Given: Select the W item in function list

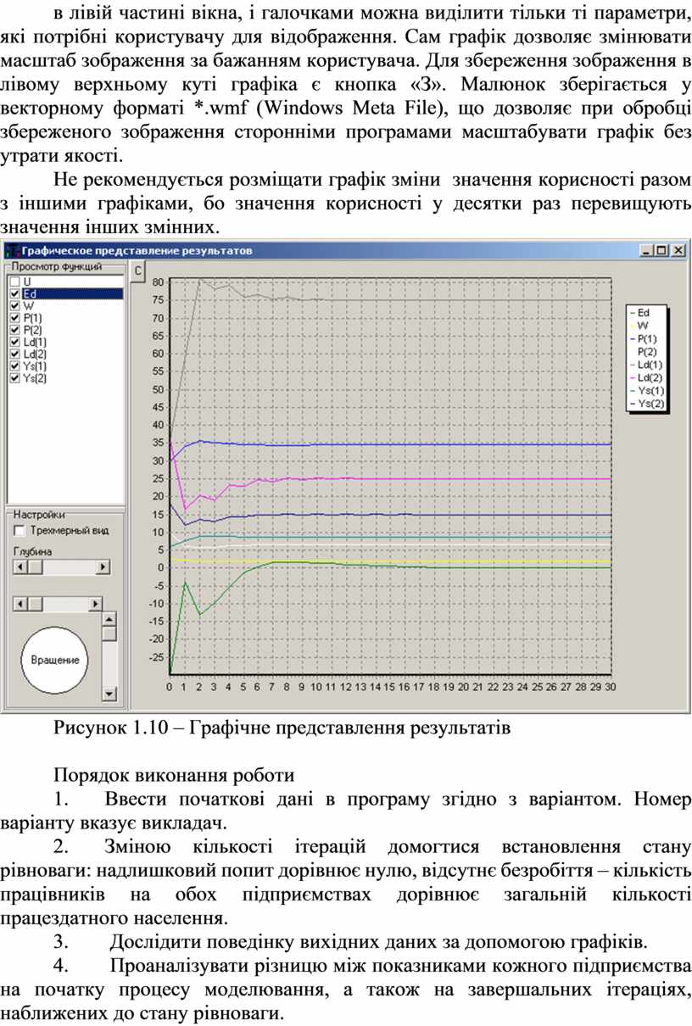Looking at the screenshot, I should click(x=29, y=304).
